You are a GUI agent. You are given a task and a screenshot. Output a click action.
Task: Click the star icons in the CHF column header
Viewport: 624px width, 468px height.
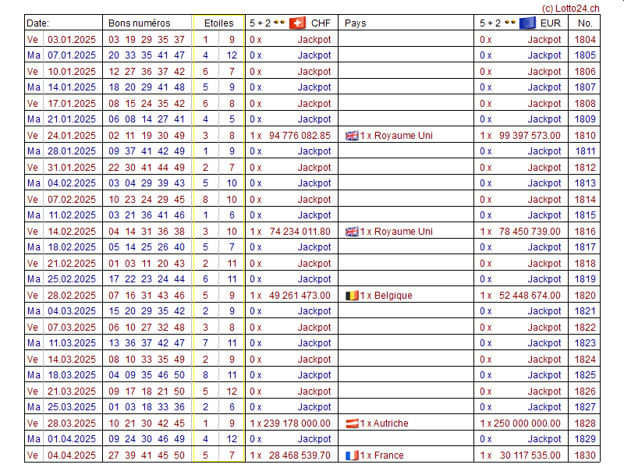(x=278, y=23)
